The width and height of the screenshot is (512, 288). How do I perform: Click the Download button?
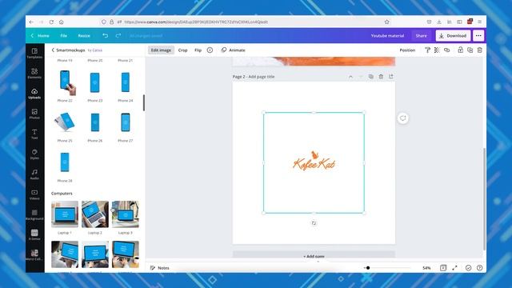[454, 35]
